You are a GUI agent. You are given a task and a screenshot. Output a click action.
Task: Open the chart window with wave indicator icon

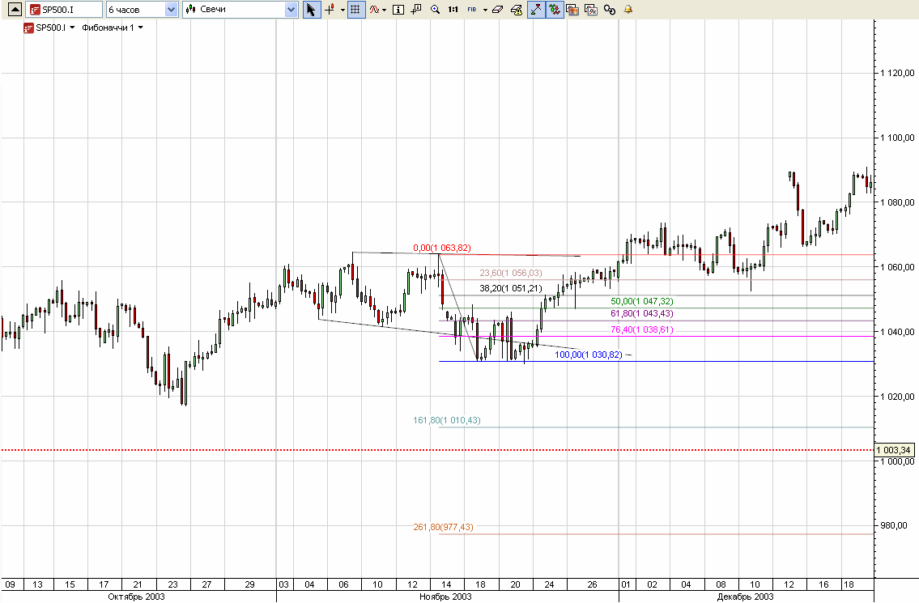pos(591,10)
